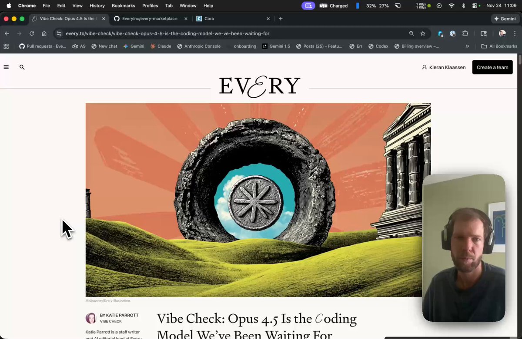The width and height of the screenshot is (522, 339).
Task: Open the tab search icon in toolbar
Action: pos(483,33)
